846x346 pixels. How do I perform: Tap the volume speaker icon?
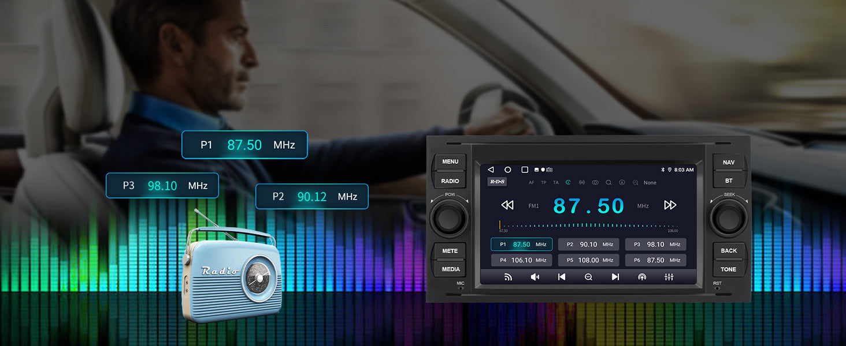(535, 277)
